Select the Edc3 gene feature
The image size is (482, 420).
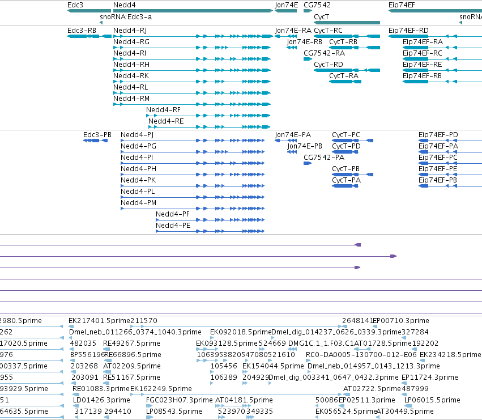pos(89,11)
